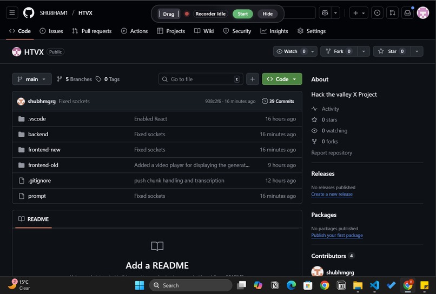Click Create a new release link

coord(332,194)
